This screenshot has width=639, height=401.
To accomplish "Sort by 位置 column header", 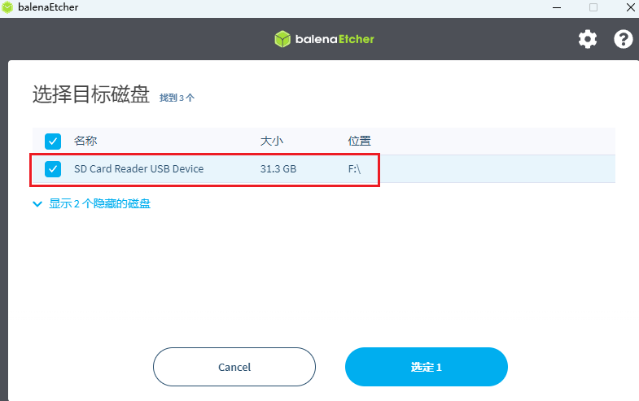I will pyautogui.click(x=360, y=141).
